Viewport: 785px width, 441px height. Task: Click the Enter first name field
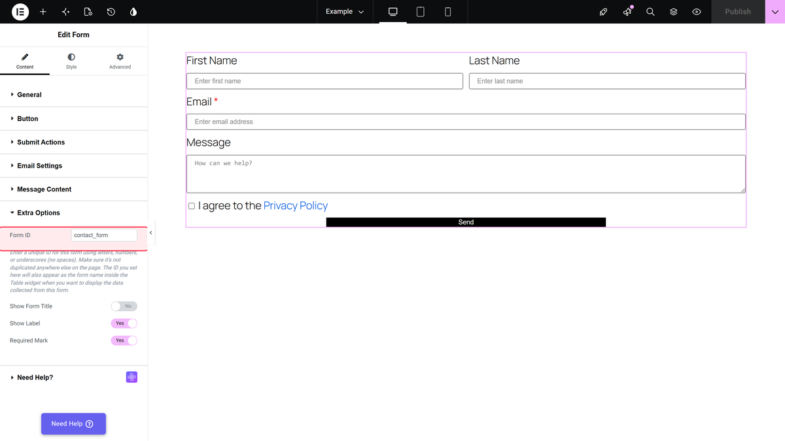coord(324,81)
